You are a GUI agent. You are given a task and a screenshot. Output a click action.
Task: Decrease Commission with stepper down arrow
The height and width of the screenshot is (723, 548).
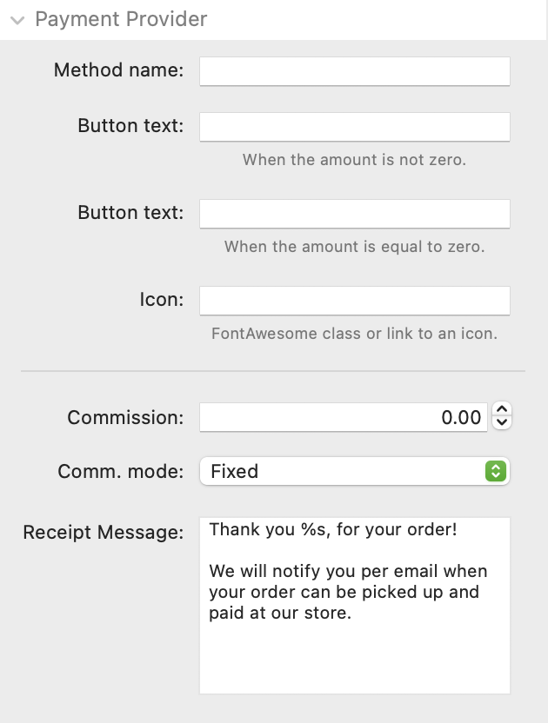point(502,423)
